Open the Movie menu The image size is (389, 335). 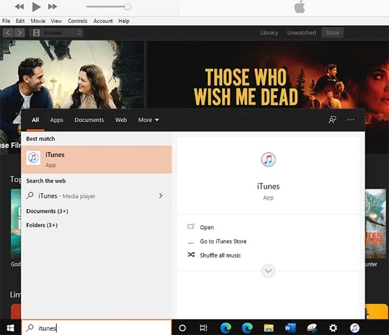pyautogui.click(x=38, y=21)
